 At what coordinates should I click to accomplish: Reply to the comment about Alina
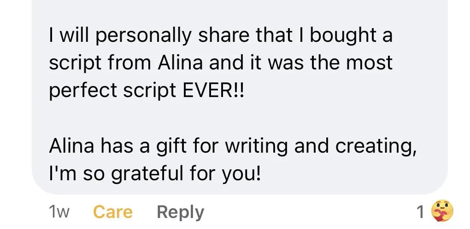[x=180, y=212]
